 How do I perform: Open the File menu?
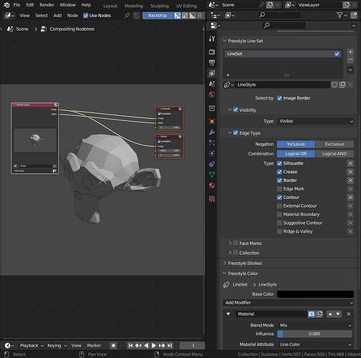pyautogui.click(x=16, y=5)
